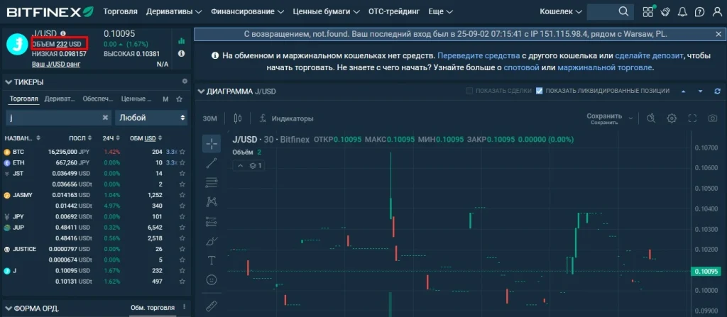Favorite the JST USD ticker star
Screen dimensions: 727x317
click(182, 173)
